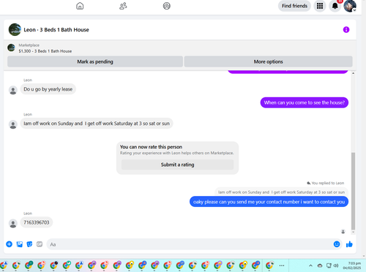
Task: Click the "You can now rate this person" heading
Action: 151,147
